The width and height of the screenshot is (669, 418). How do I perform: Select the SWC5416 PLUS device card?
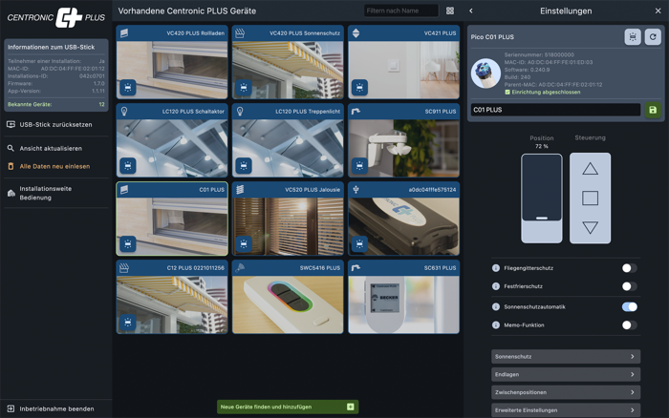288,297
